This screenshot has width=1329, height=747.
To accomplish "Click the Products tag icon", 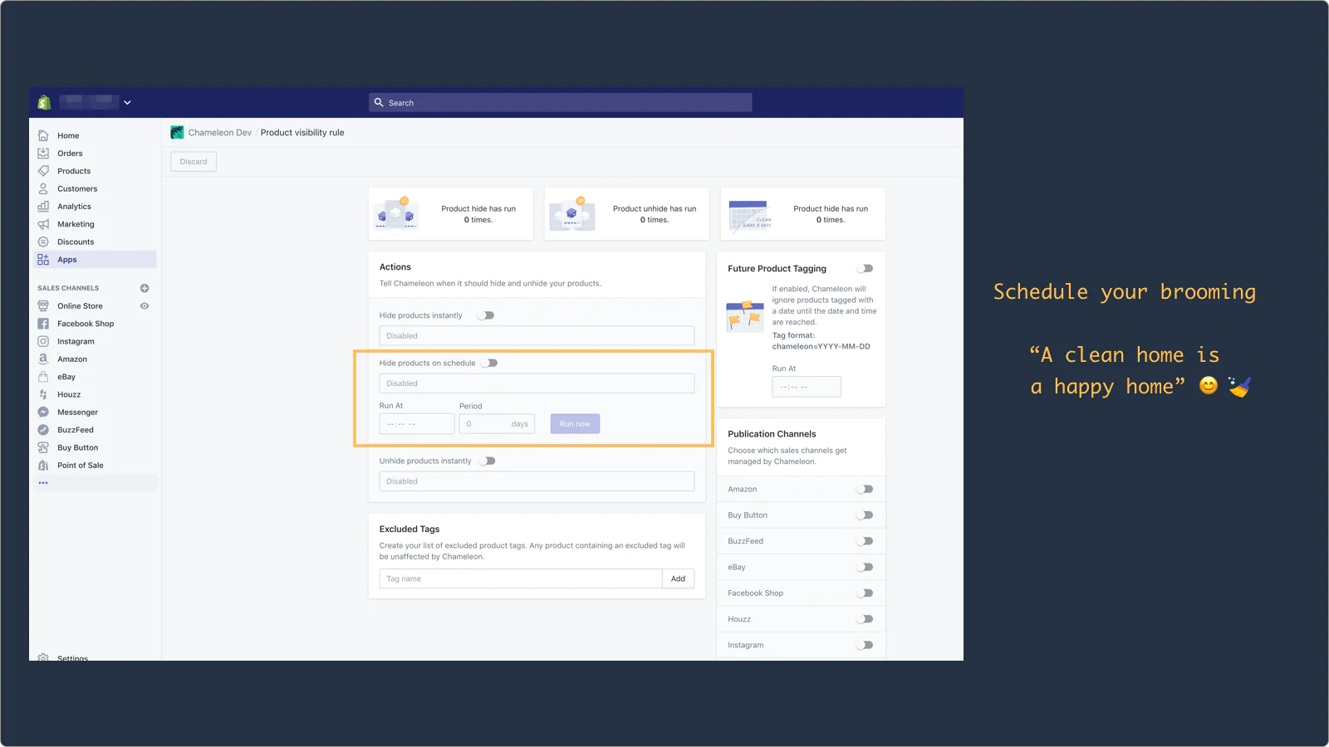I will pos(43,171).
